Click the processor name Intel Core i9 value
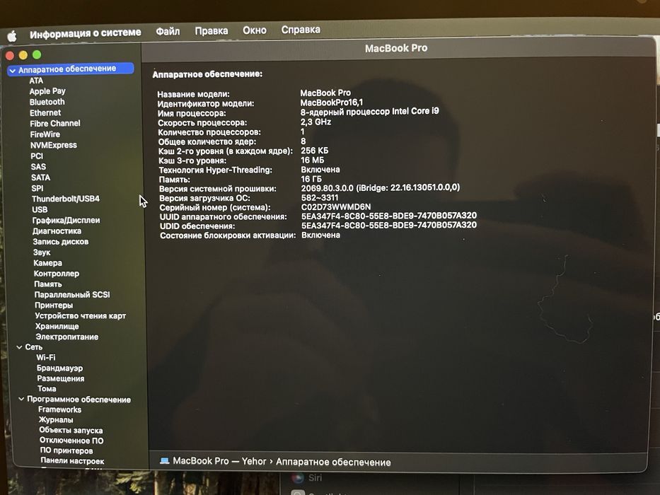Screen dimensions: 660x495 369,111
